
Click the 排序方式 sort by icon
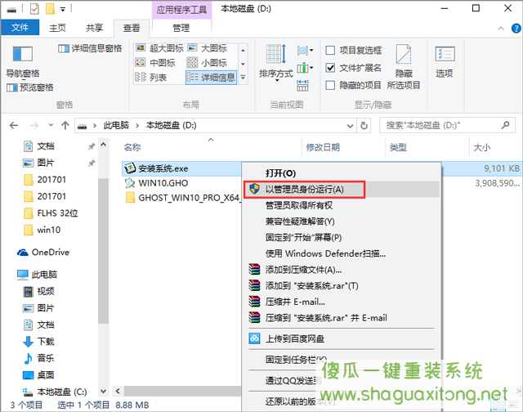275,60
